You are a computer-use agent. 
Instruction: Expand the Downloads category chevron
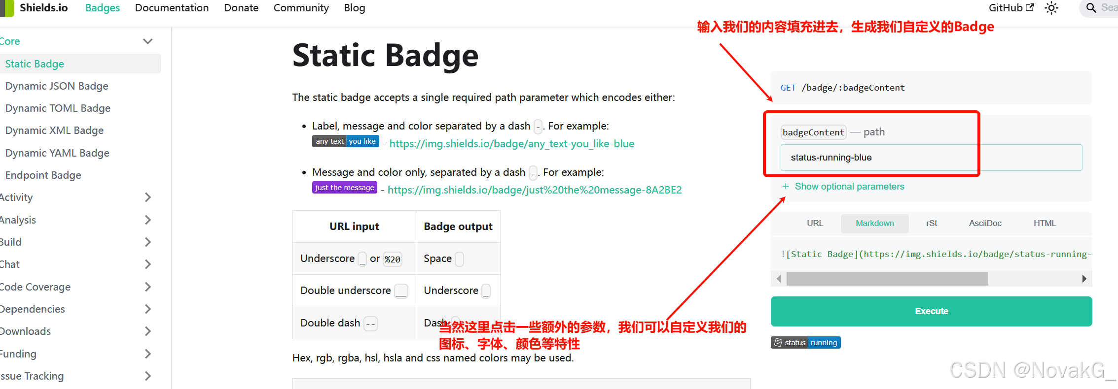pos(147,331)
